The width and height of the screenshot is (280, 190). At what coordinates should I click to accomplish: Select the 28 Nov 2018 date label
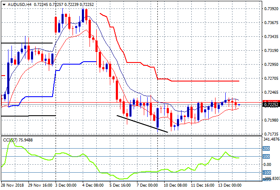point(12,185)
